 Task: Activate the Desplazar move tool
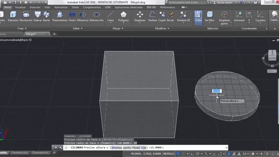(140, 17)
